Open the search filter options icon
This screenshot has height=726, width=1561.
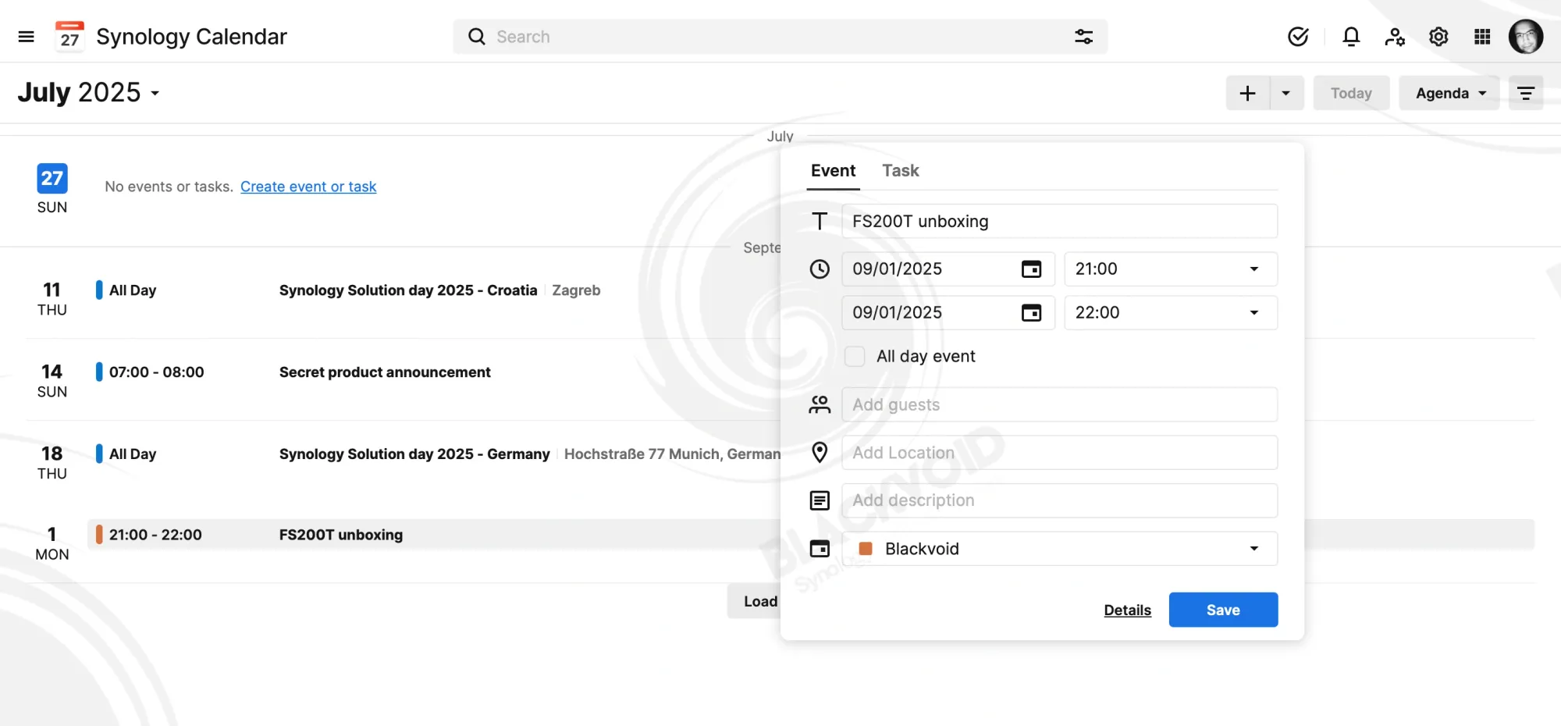coord(1083,37)
